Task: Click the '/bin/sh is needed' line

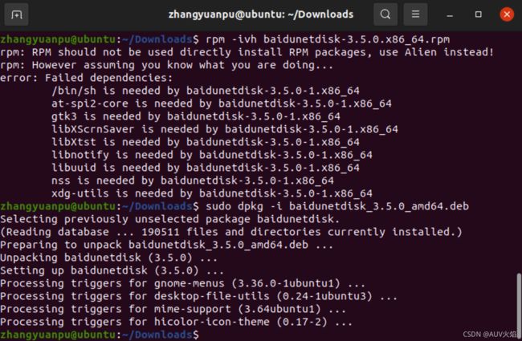Action: click(206, 91)
